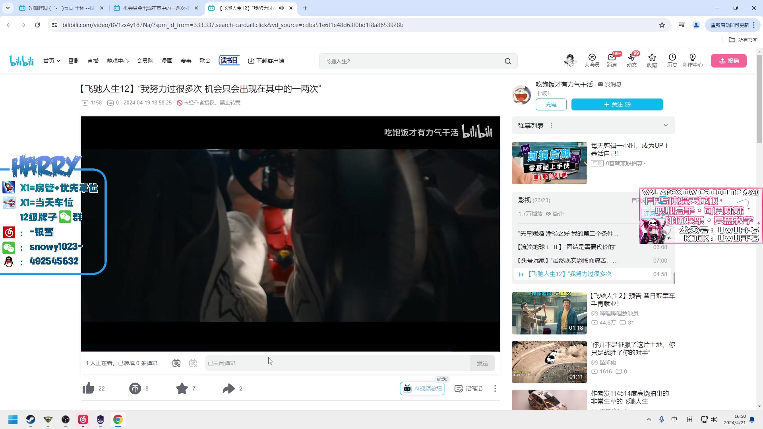
Task: Open Chrome menu 重新启动即可更新
Action: (x=733, y=25)
